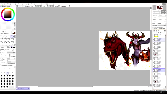Select the Pincel brush tool
The width and height of the screenshot is (167, 94).
(x=12, y=36)
